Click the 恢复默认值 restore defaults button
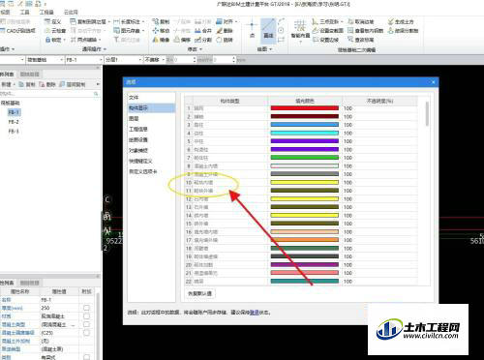The width and height of the screenshot is (484, 360). (x=199, y=293)
